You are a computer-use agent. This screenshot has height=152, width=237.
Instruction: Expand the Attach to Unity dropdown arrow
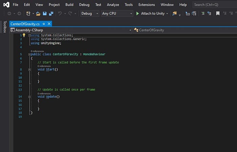click(x=167, y=14)
